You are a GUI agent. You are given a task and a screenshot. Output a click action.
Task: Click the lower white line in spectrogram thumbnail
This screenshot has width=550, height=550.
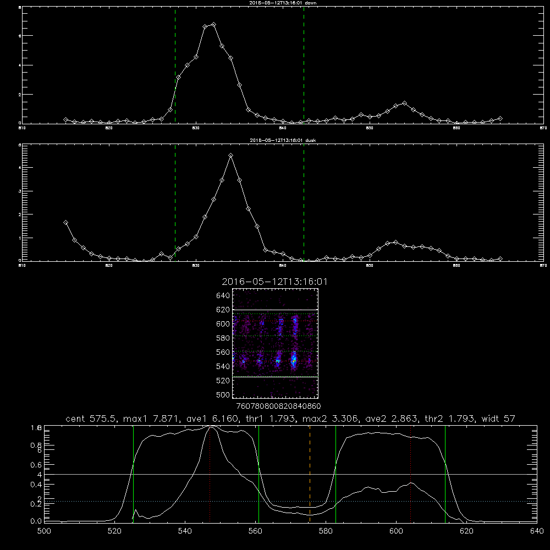(x=275, y=377)
